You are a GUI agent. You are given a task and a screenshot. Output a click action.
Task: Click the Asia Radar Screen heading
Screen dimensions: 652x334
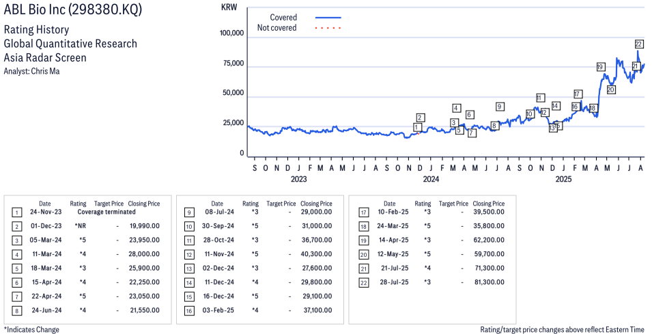(x=45, y=57)
